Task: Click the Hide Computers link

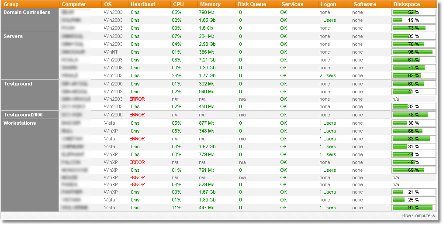Action: click(418, 215)
